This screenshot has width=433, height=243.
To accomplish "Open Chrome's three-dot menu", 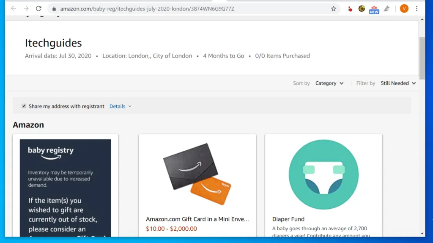I will [417, 8].
